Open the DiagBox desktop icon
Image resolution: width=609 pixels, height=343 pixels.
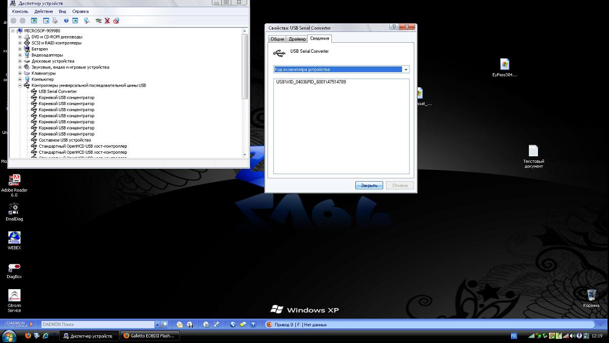[14, 270]
